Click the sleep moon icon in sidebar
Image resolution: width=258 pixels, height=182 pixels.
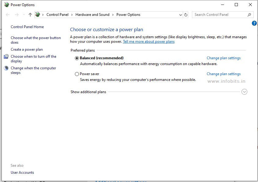[6, 68]
